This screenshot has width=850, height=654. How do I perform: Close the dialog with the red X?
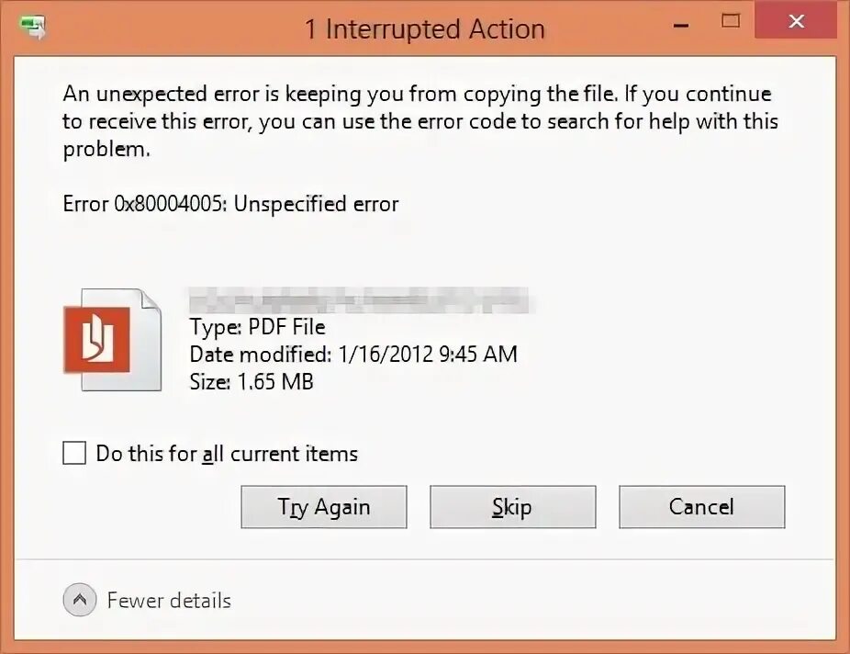(x=796, y=20)
